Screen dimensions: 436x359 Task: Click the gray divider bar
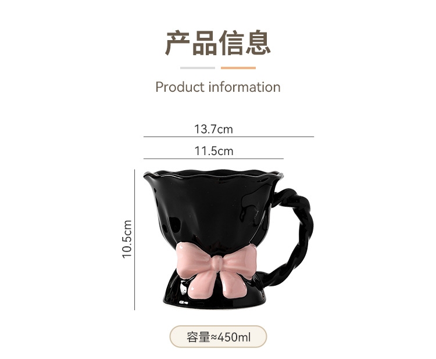[x=198, y=68]
